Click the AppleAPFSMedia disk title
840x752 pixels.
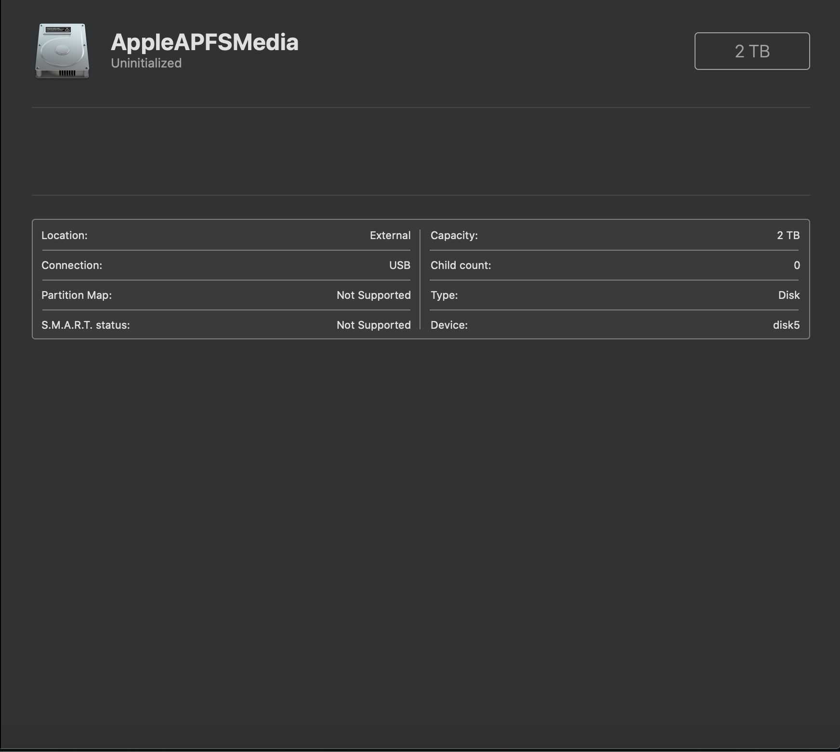click(205, 42)
